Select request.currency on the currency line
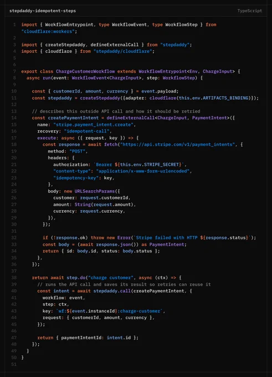This screenshot has height=377, width=272. [101, 211]
